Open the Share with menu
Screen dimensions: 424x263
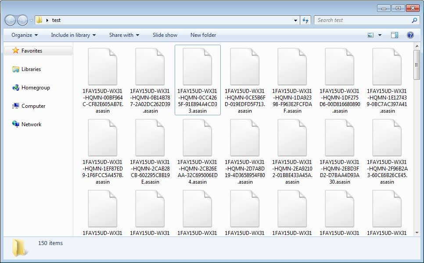(124, 35)
